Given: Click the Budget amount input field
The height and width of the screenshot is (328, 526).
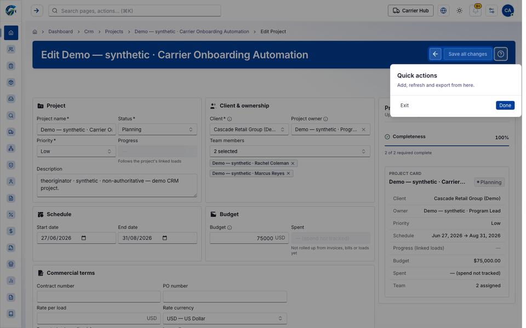Looking at the screenshot, I should 249,238.
